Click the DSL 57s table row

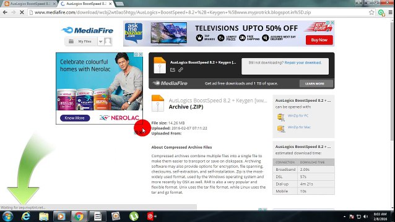[x=303, y=176]
